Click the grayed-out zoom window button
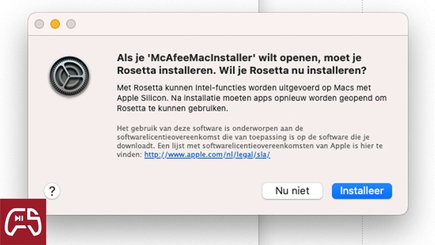Screen dimensions: 435x245 point(71,24)
